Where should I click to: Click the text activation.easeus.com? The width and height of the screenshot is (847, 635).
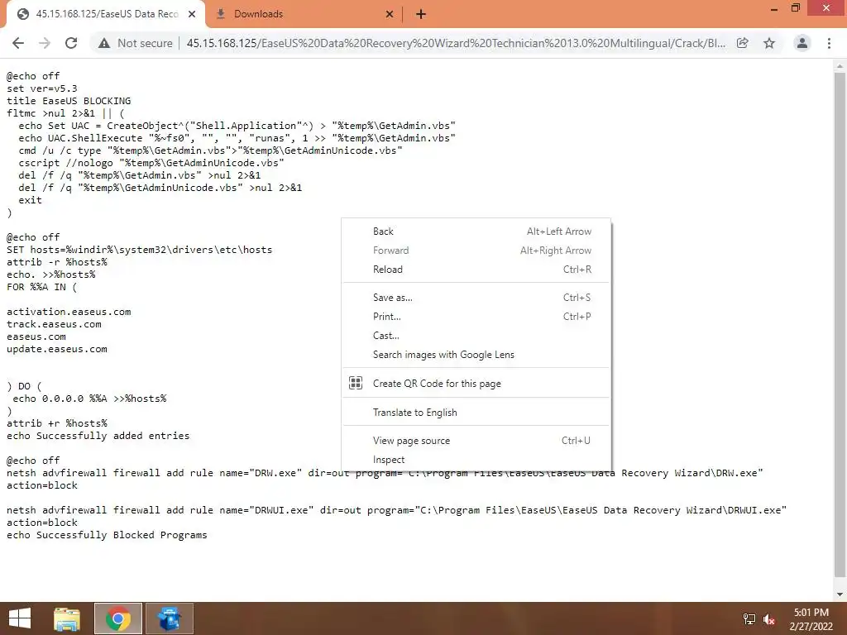[69, 312]
